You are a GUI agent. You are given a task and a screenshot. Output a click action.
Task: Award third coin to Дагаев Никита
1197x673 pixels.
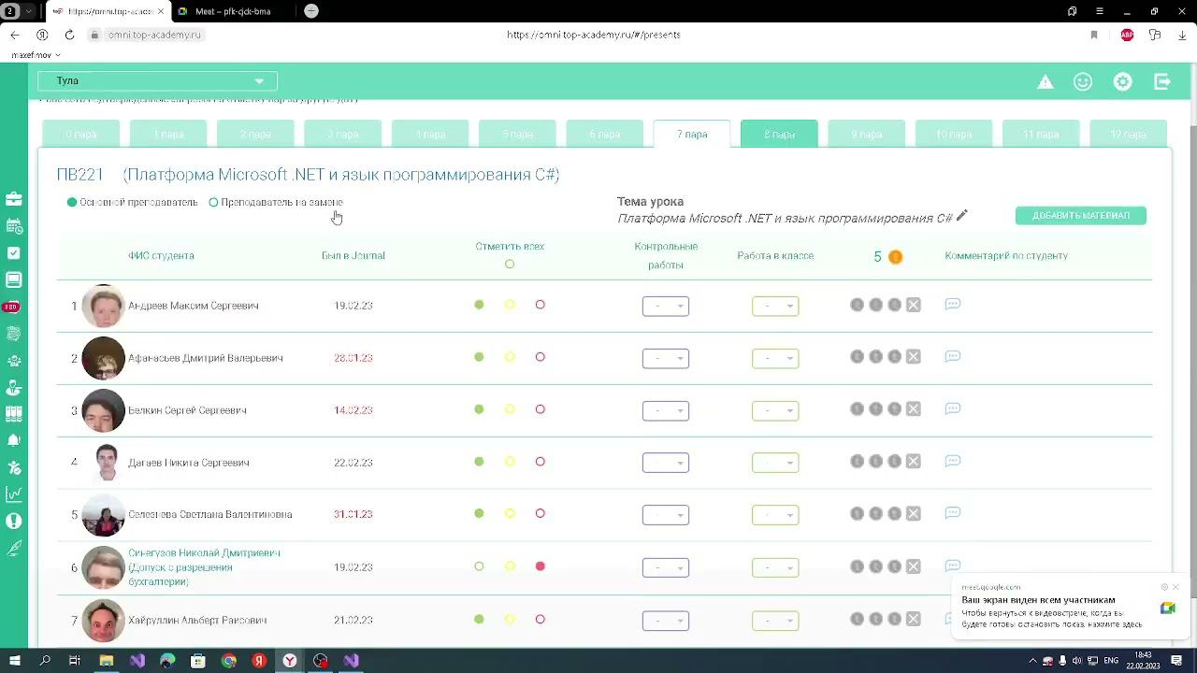[x=894, y=462]
